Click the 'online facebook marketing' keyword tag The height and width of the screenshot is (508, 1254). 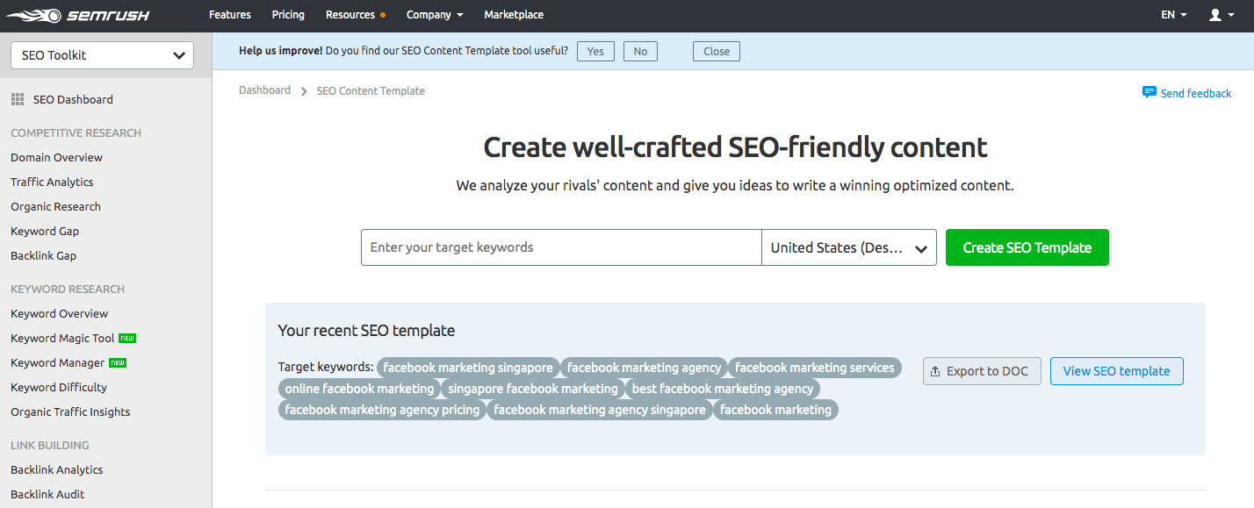[x=359, y=389]
